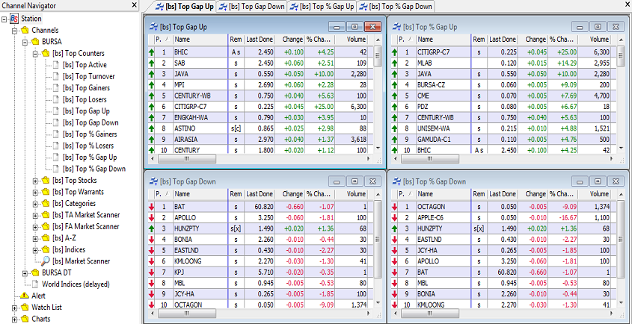Open [bs] Top % Gainers channel
This screenshot has height=324, width=632.
coord(90,134)
